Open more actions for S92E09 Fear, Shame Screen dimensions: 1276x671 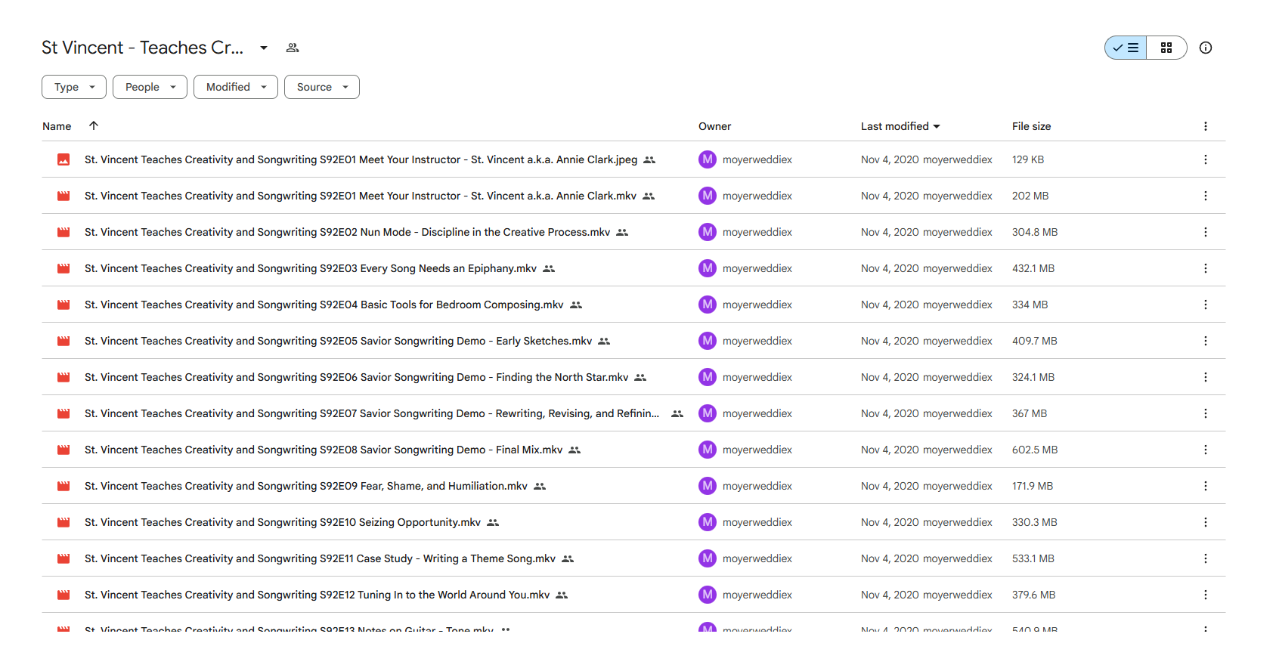coord(1206,486)
